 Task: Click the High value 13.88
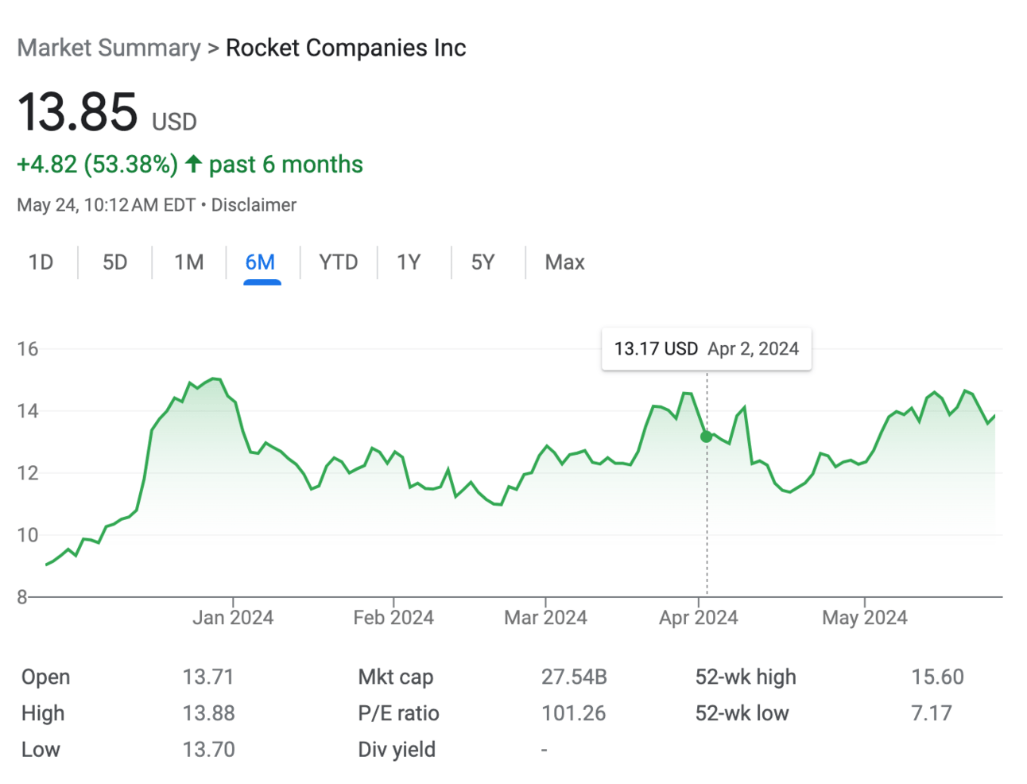[x=208, y=713]
